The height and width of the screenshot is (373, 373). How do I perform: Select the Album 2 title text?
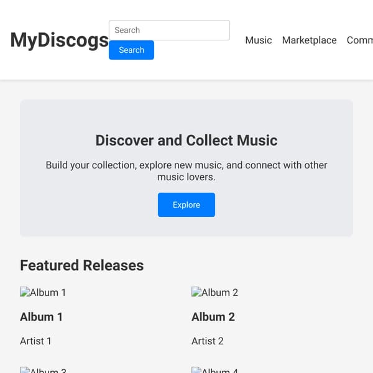point(213,317)
